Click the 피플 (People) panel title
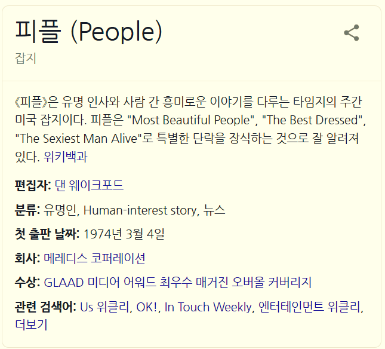The width and height of the screenshot is (385, 349). coord(88,32)
